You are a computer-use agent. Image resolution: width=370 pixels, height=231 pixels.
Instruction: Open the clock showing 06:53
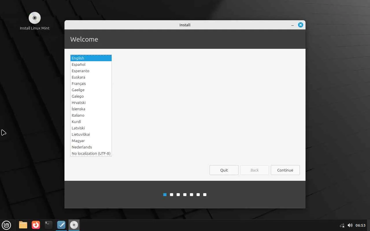pos(360,225)
